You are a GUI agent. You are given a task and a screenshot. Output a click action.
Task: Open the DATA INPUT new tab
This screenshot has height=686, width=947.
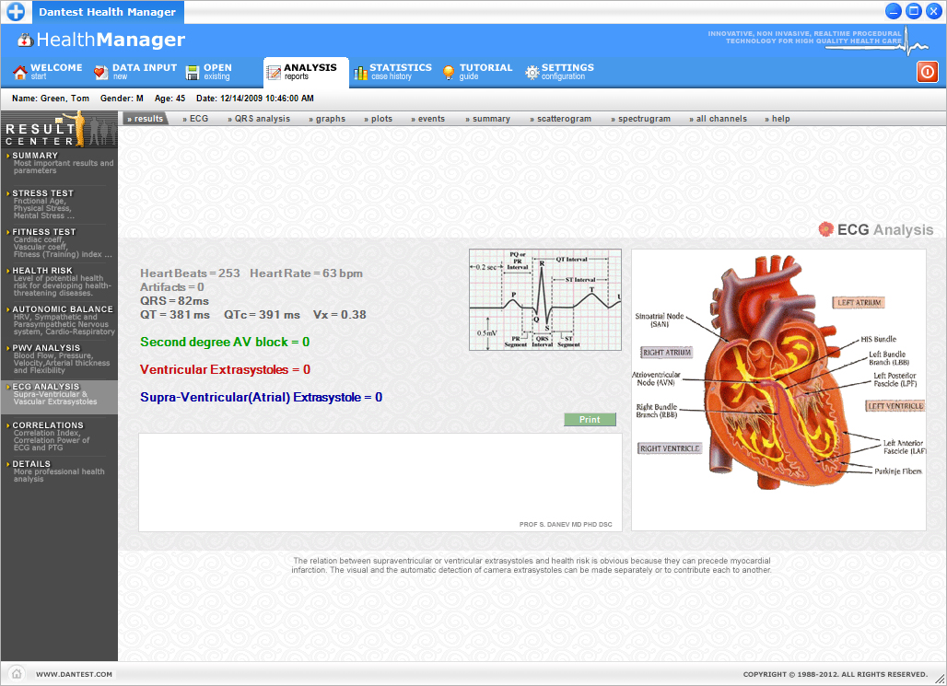[x=135, y=72]
